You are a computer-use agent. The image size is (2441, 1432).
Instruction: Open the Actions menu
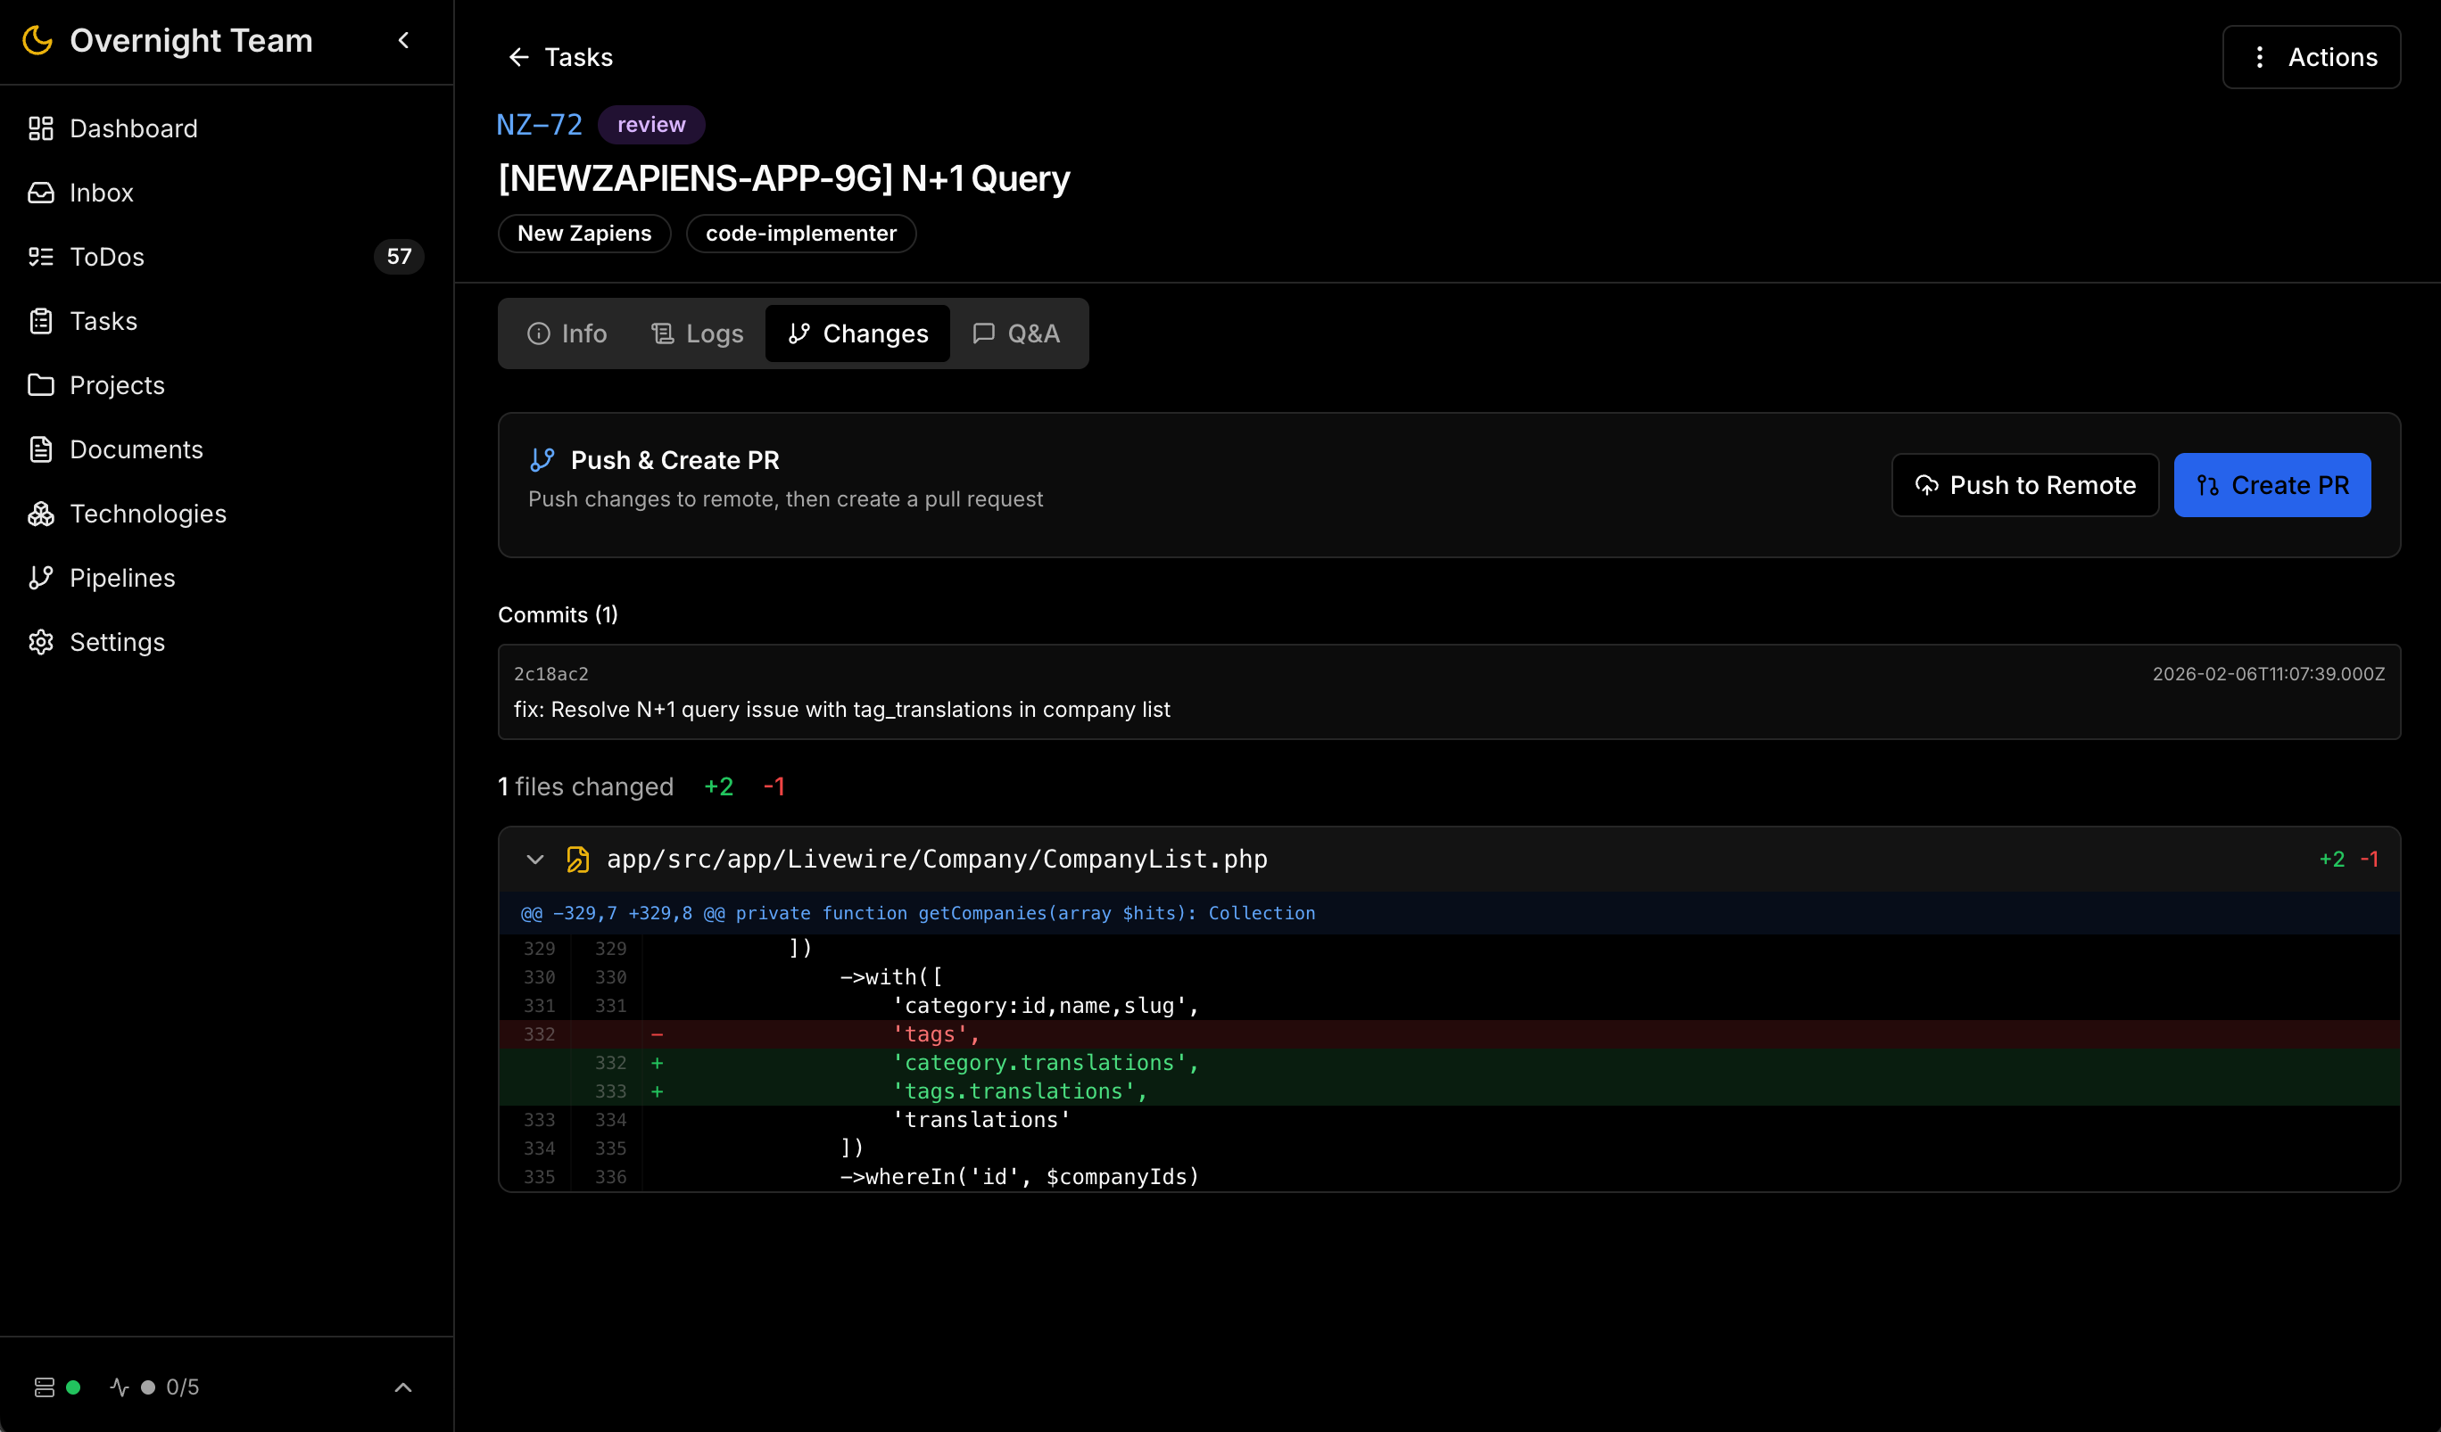click(x=2312, y=57)
